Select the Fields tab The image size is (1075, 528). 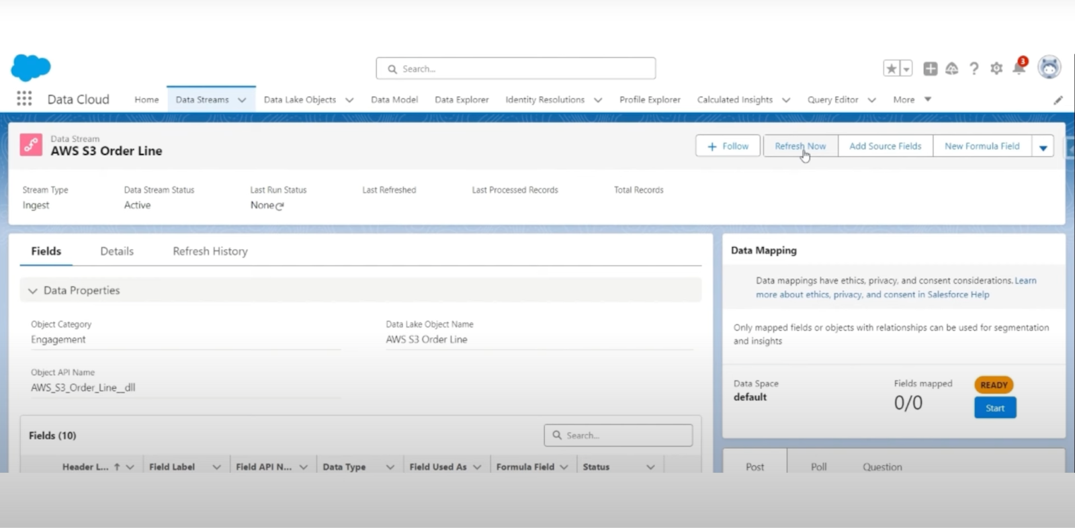point(46,251)
